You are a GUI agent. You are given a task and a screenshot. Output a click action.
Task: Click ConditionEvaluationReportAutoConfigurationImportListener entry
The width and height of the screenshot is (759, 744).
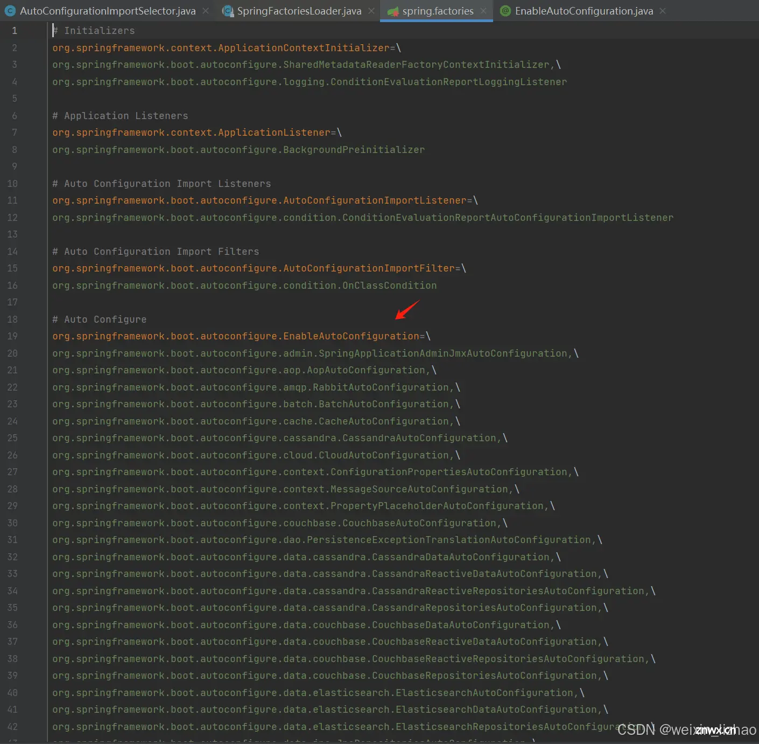tap(363, 218)
